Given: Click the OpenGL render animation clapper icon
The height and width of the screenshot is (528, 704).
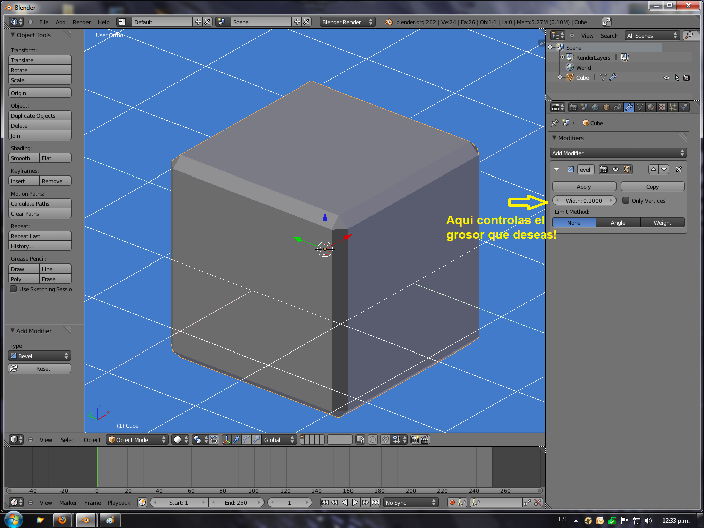Looking at the screenshot, I should [x=425, y=439].
